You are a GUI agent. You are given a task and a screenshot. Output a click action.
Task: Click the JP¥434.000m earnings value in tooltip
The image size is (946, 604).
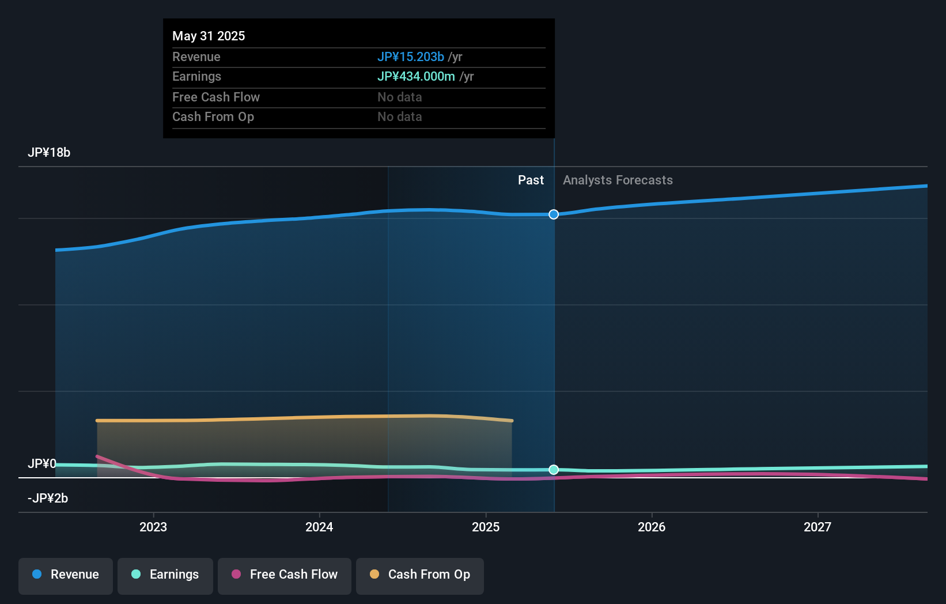pyautogui.click(x=416, y=77)
